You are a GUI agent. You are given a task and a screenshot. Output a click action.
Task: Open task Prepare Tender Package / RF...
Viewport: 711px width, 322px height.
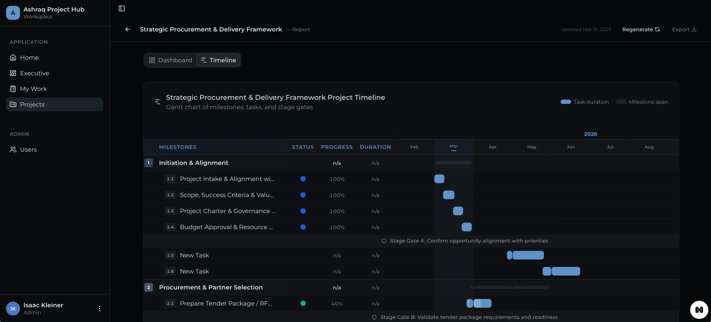pyautogui.click(x=226, y=303)
